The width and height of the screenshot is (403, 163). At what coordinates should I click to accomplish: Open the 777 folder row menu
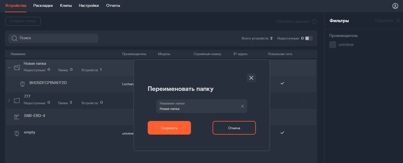coord(302,100)
